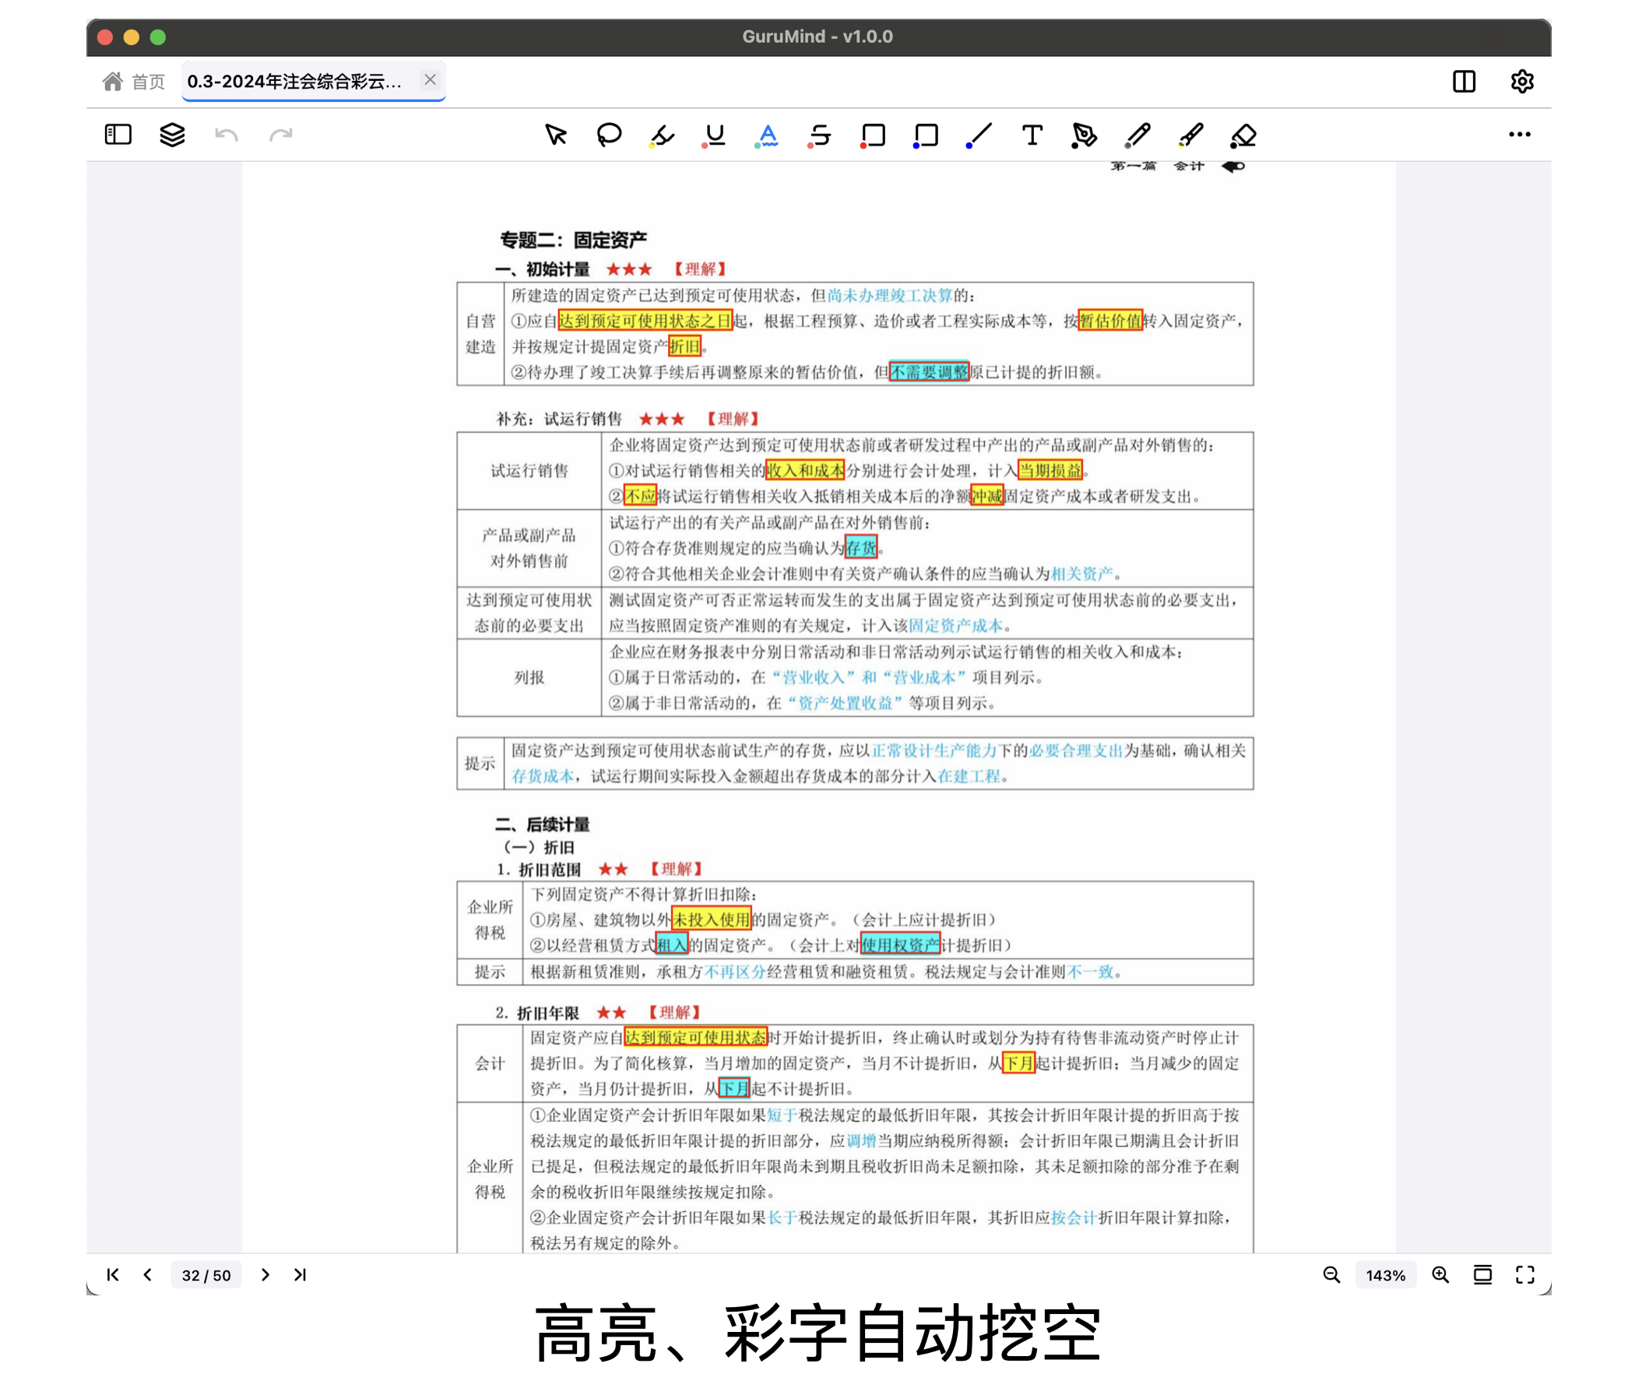Go to the next page
This screenshot has height=1381, width=1635.
pos(265,1274)
